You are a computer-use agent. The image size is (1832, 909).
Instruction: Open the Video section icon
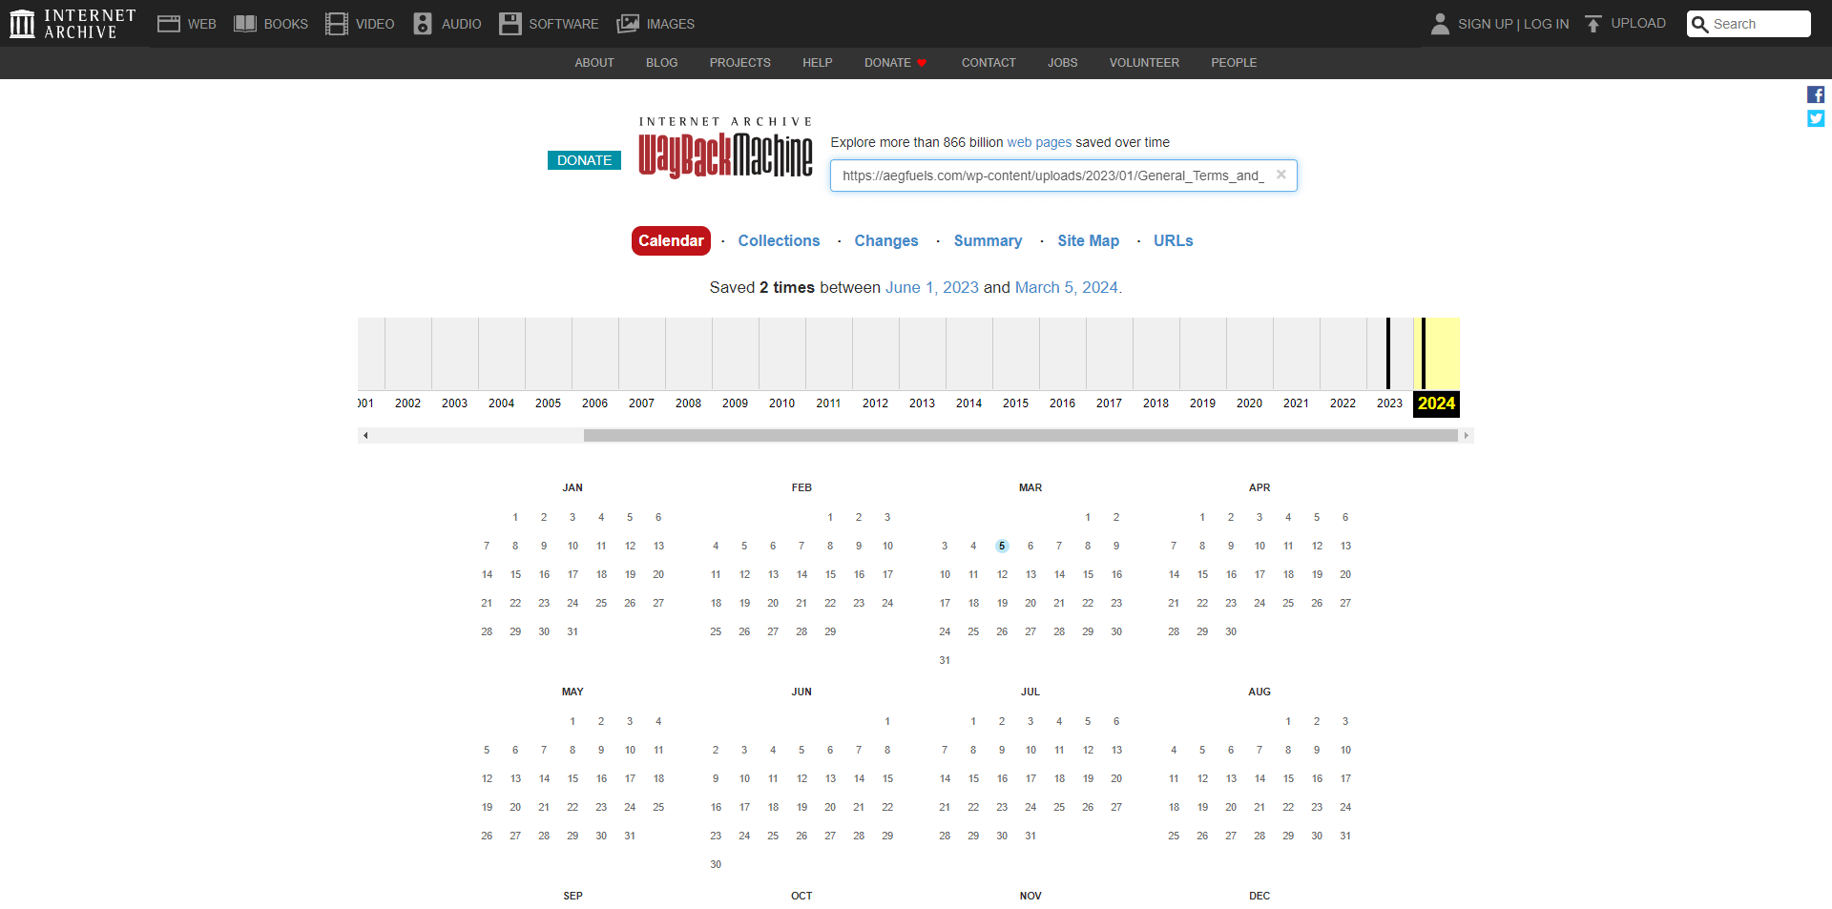coord(337,24)
